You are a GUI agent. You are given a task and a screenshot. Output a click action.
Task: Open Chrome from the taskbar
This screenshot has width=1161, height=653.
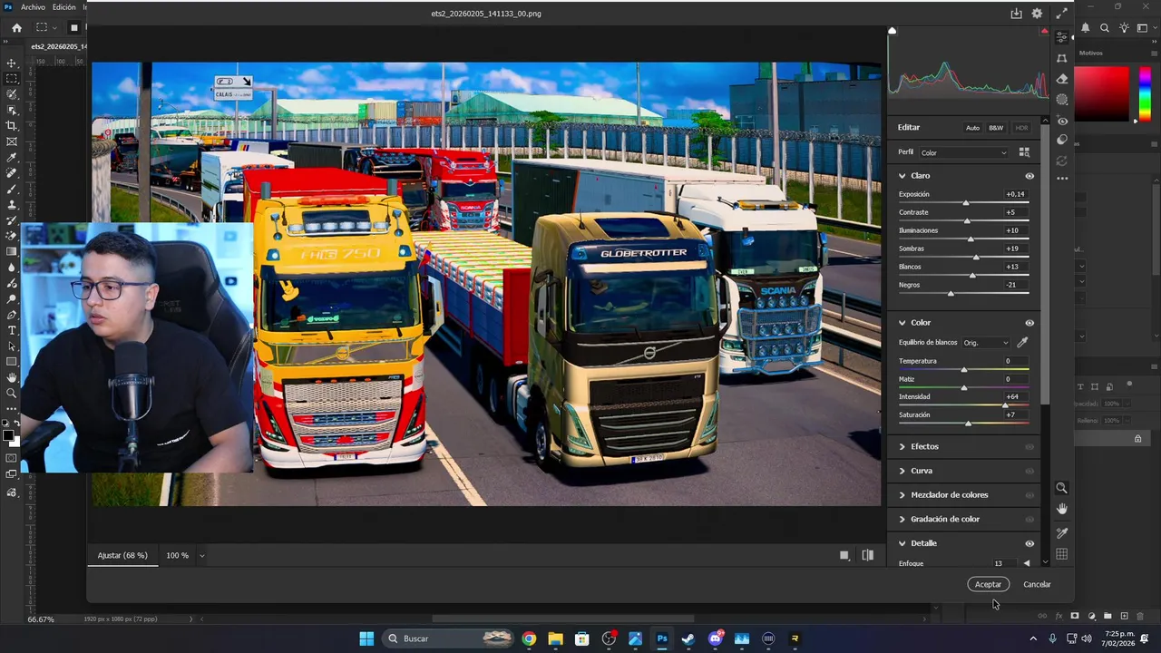529,638
